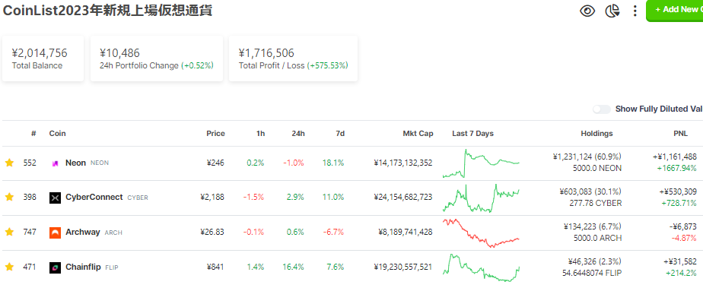Screen dimensions: 703x288
Task: Click the green Add New Coin button
Action: 675,10
